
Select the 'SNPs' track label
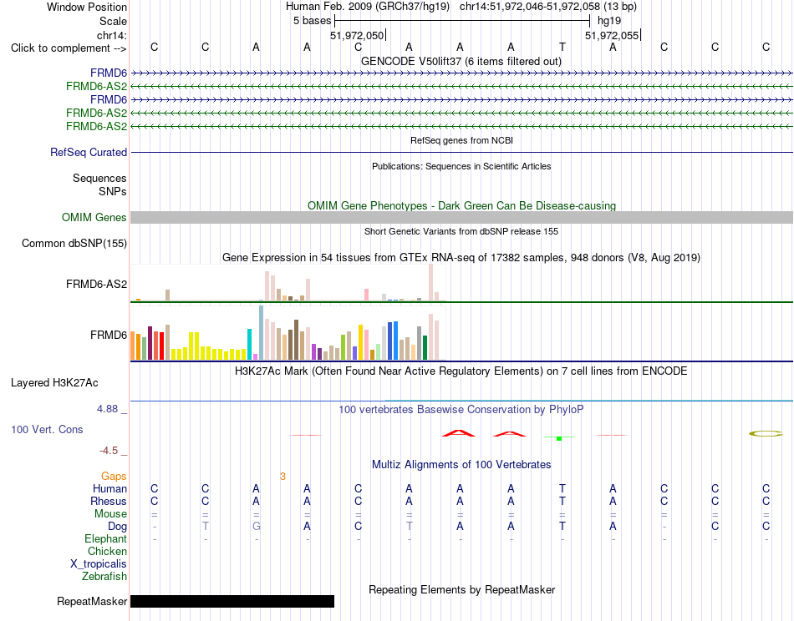113,191
